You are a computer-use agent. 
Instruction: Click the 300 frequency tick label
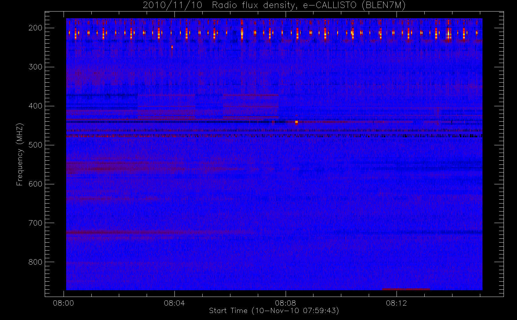click(35, 67)
